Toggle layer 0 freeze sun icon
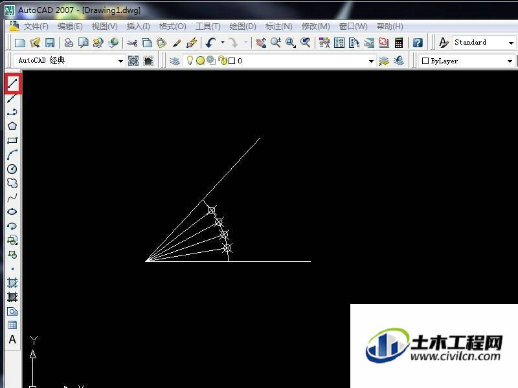This screenshot has width=518, height=388. pyautogui.click(x=200, y=61)
